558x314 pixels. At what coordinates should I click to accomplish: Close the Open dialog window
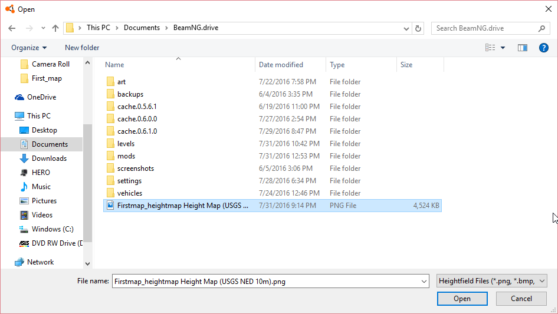[x=549, y=9]
